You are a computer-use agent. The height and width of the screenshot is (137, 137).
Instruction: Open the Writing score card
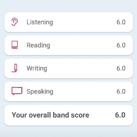click(68, 68)
